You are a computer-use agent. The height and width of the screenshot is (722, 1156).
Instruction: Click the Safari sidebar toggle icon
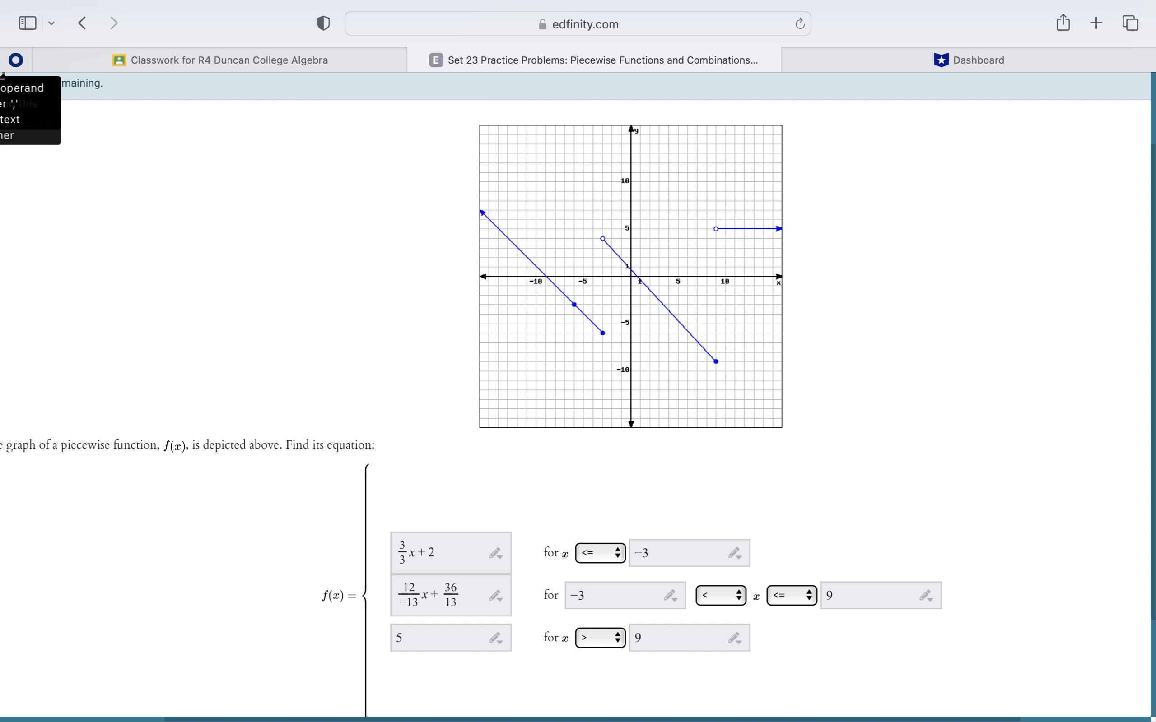point(27,23)
